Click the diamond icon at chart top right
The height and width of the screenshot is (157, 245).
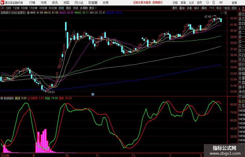pyautogui.click(x=221, y=13)
